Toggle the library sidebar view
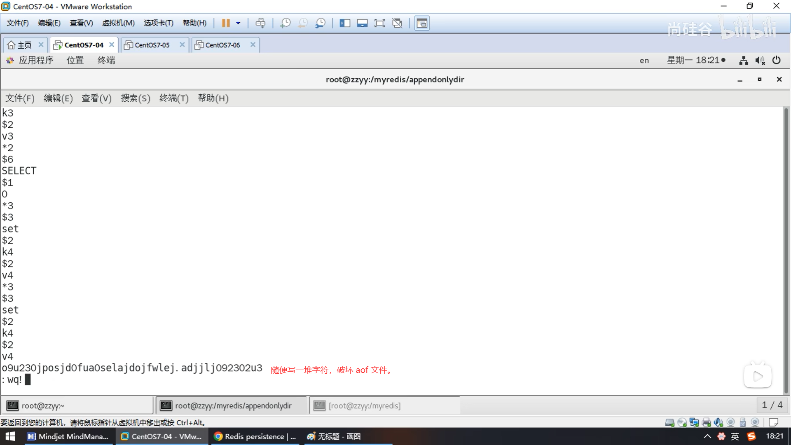The width and height of the screenshot is (791, 445). 345,23
